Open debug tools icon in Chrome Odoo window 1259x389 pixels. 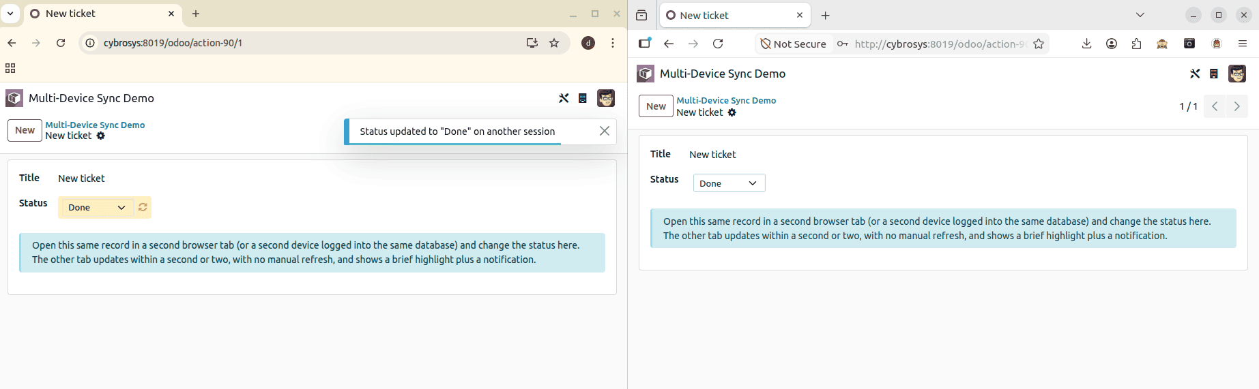pyautogui.click(x=564, y=98)
